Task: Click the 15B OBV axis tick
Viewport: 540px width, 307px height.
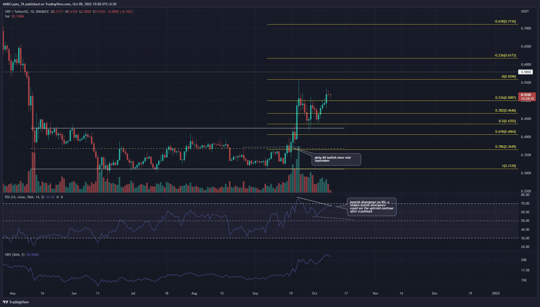Action: [x=524, y=280]
